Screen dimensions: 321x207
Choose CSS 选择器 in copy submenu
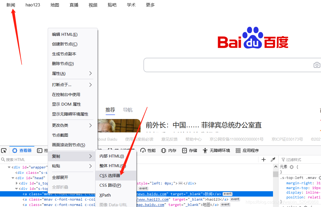[x=116, y=175]
